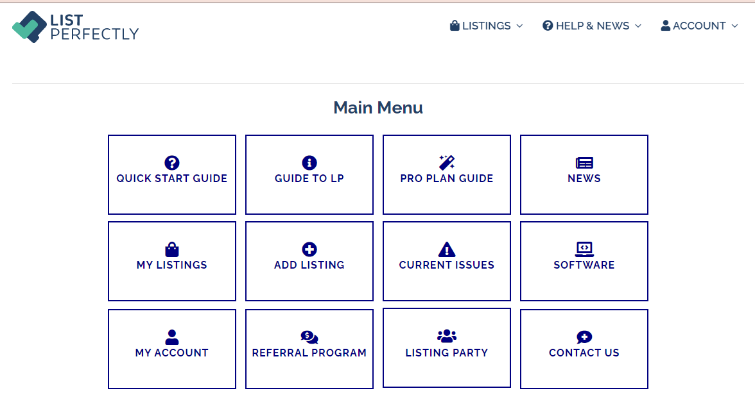Image resolution: width=755 pixels, height=418 pixels.
Task: Click the group icon above Listing Party
Action: pyautogui.click(x=447, y=336)
